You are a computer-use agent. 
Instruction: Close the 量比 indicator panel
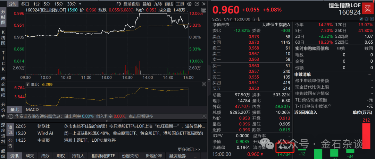pos(204,84)
